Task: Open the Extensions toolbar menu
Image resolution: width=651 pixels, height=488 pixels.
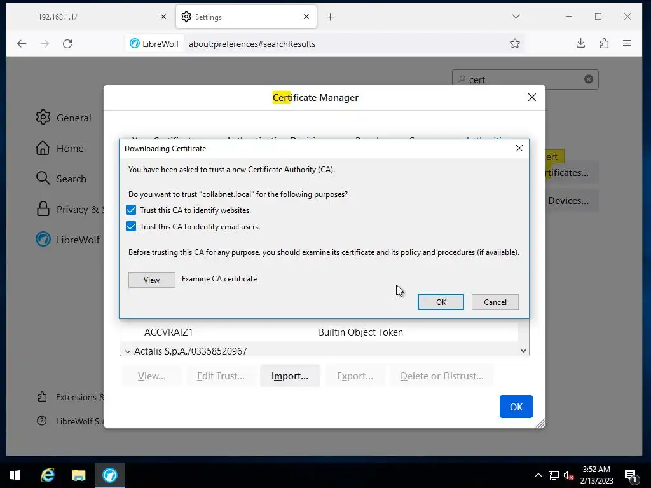Action: click(x=604, y=43)
